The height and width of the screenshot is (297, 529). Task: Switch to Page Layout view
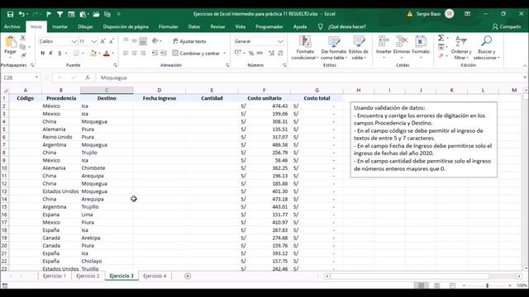437,285
